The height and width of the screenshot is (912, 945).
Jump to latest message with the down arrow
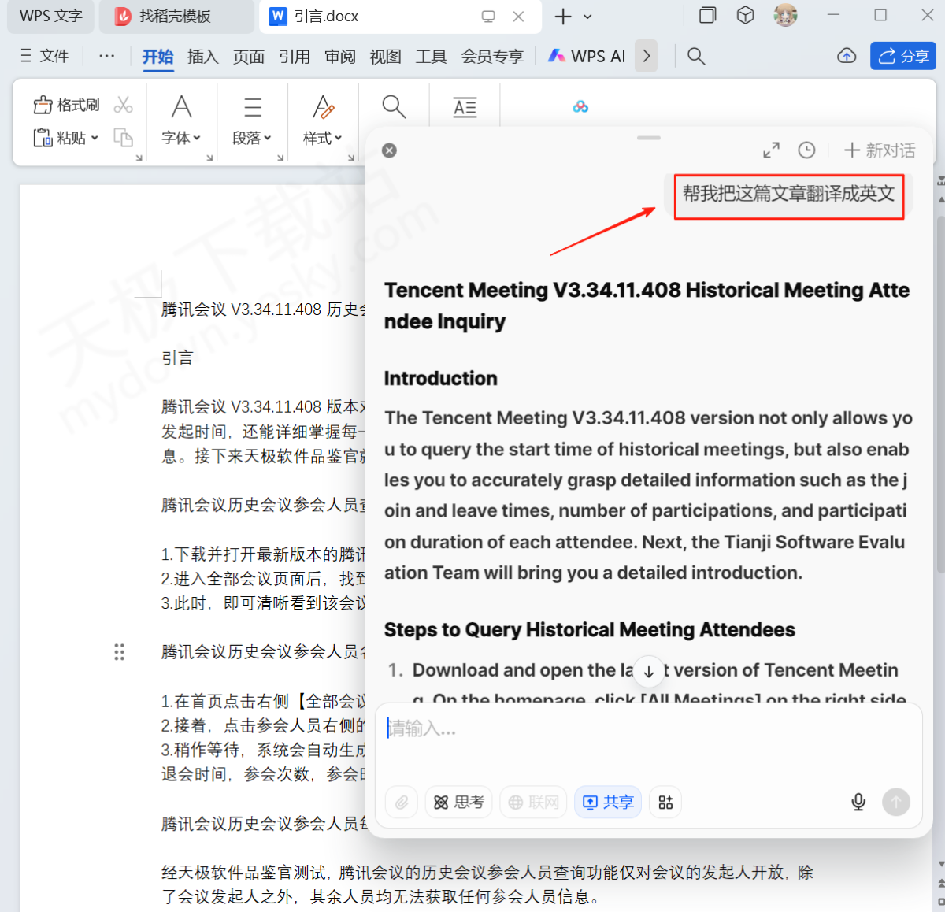click(x=649, y=671)
